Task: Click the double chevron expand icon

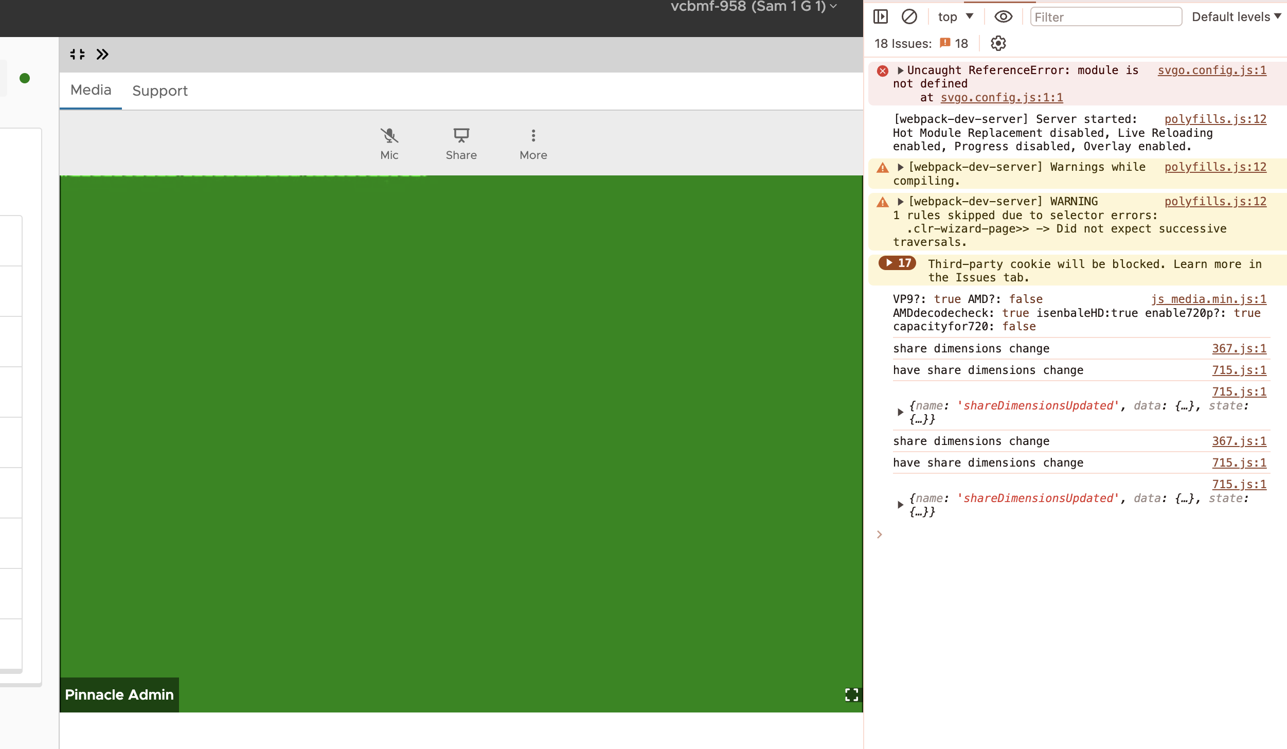Action: (102, 55)
